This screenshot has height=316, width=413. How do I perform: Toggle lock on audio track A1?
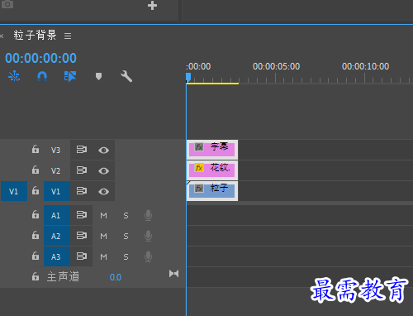coord(36,214)
